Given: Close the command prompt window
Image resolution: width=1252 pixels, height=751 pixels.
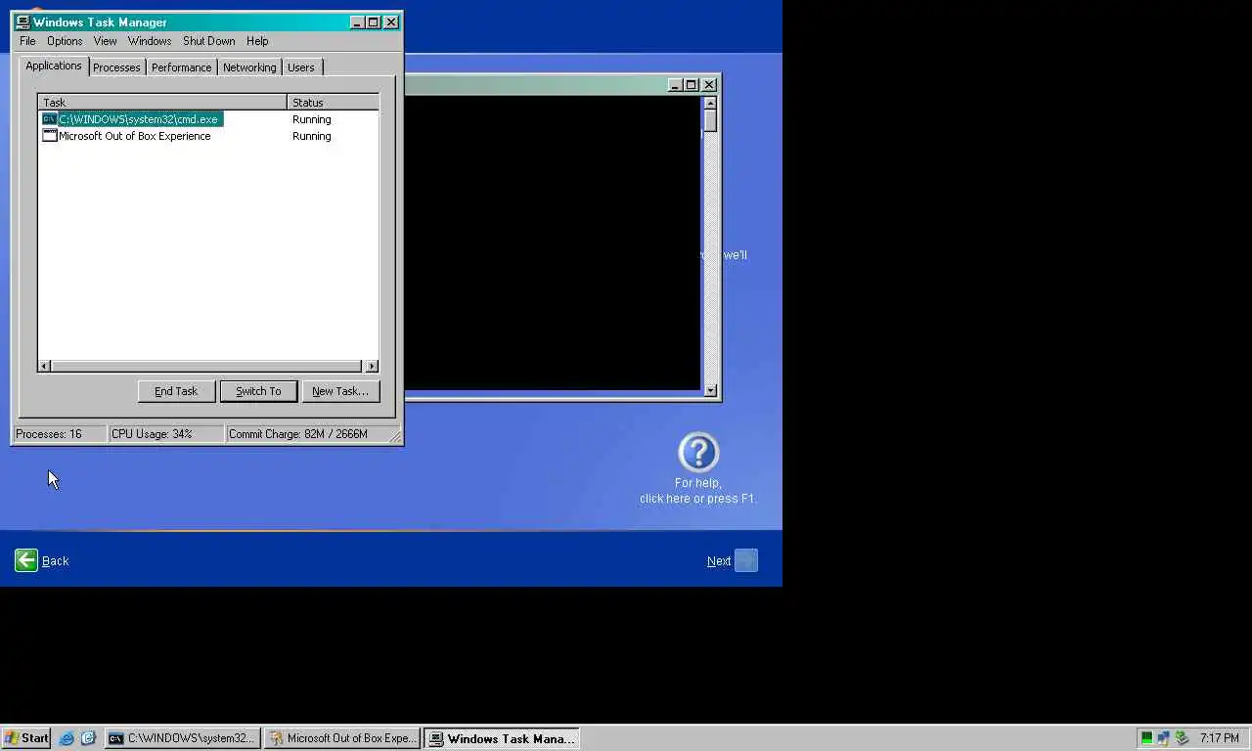Looking at the screenshot, I should 709,85.
